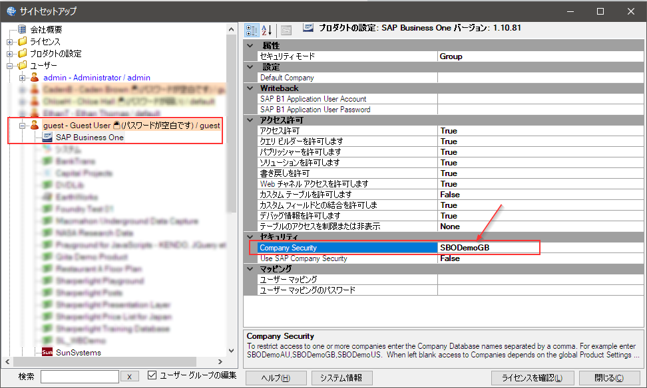647x388 pixels.
Task: Click the アクセス許可 True value
Action: click(540, 131)
